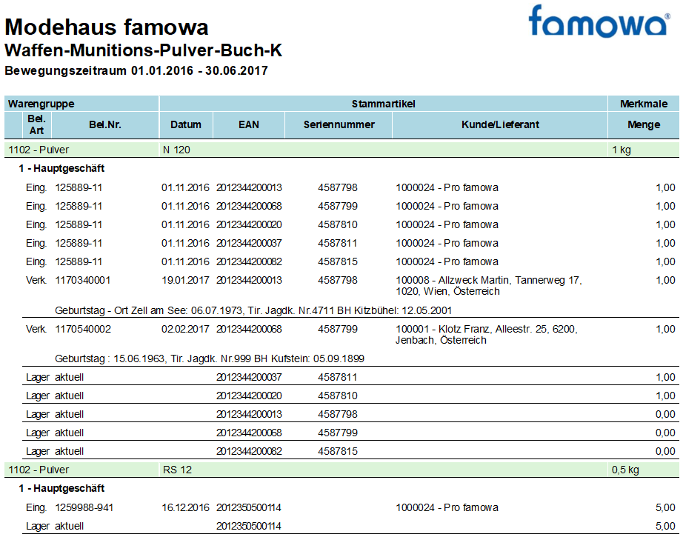
Task: Click the date 16.12.2016
Action: [x=185, y=508]
